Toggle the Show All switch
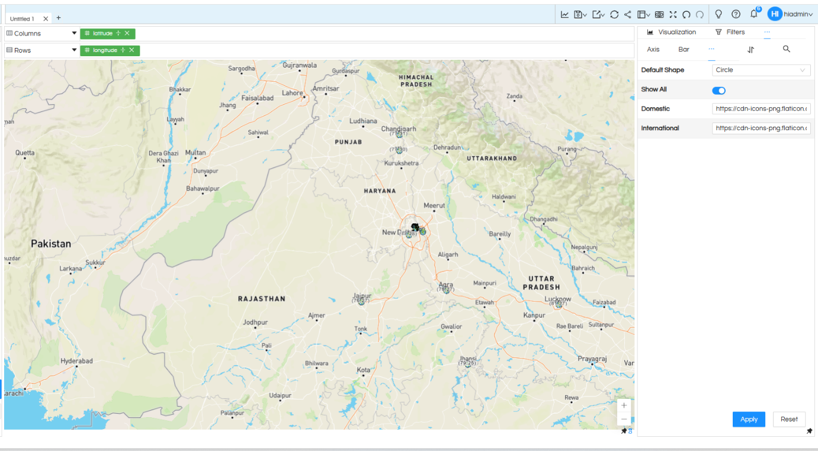The image size is (818, 451). click(x=718, y=90)
